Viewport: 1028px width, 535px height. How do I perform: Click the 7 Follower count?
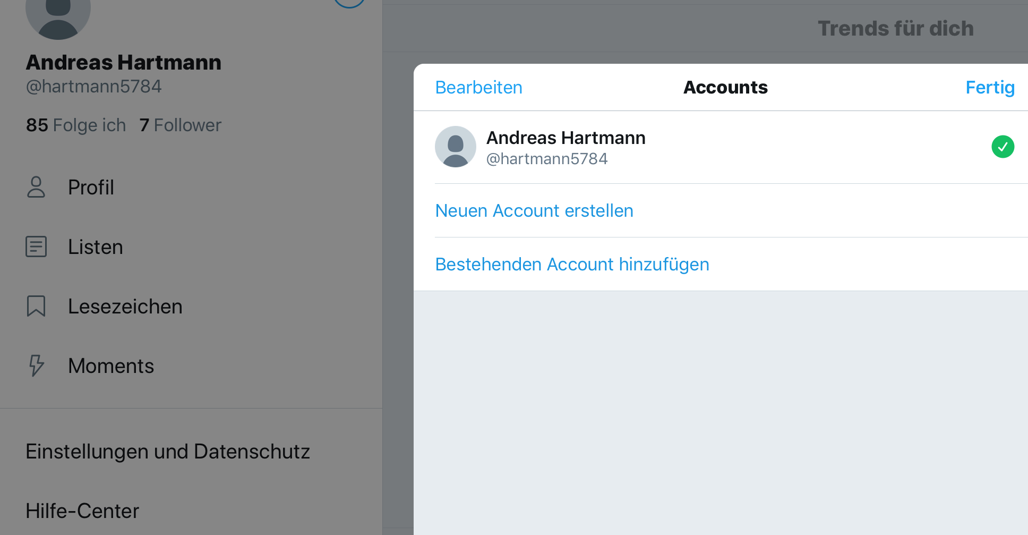click(180, 125)
